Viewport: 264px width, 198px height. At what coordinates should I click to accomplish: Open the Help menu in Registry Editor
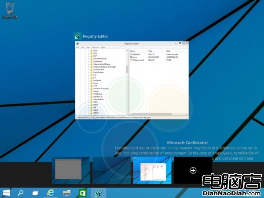[x=103, y=48]
